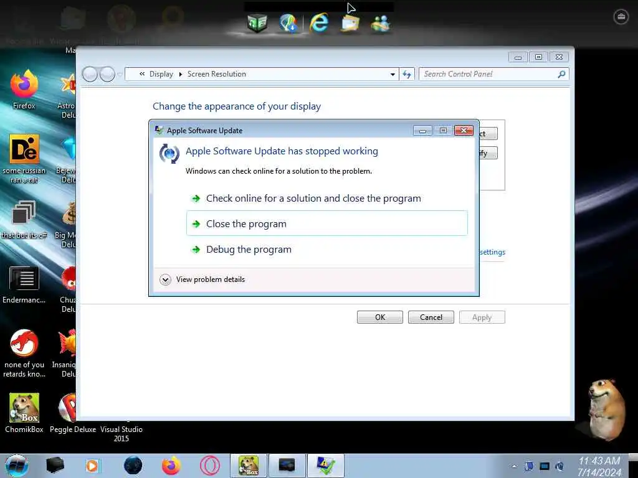The image size is (638, 478).
Task: Open the black box taskbar icon
Action: (x=55, y=466)
